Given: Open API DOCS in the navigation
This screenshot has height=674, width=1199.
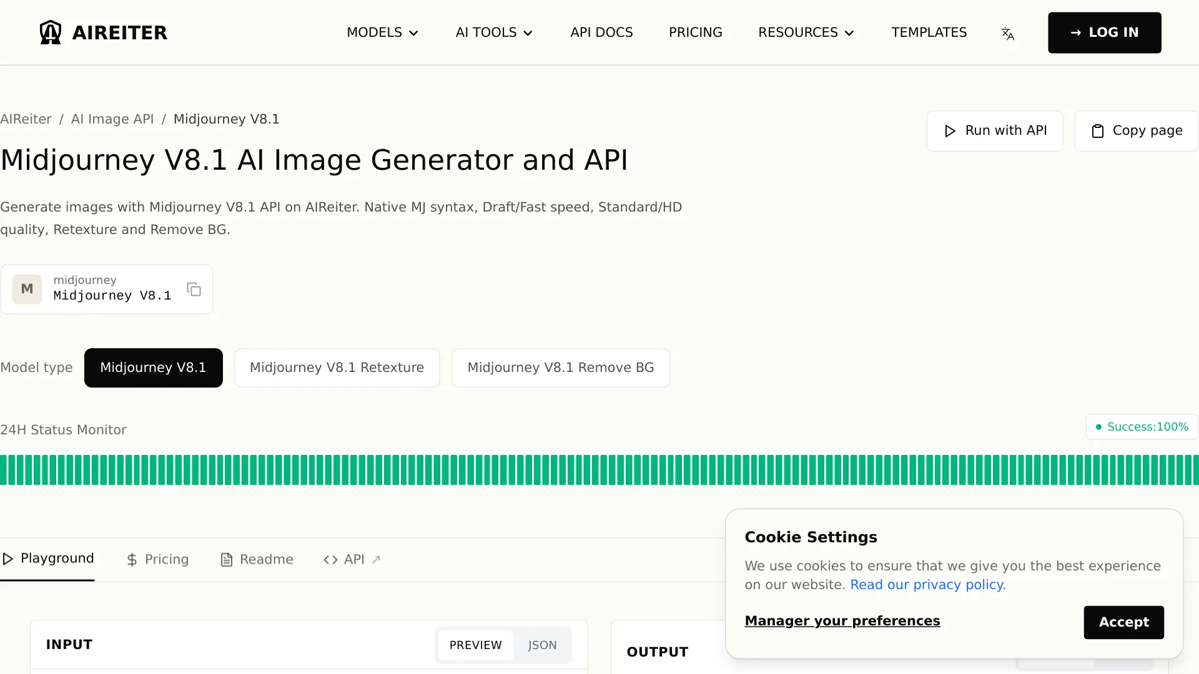Looking at the screenshot, I should (601, 32).
